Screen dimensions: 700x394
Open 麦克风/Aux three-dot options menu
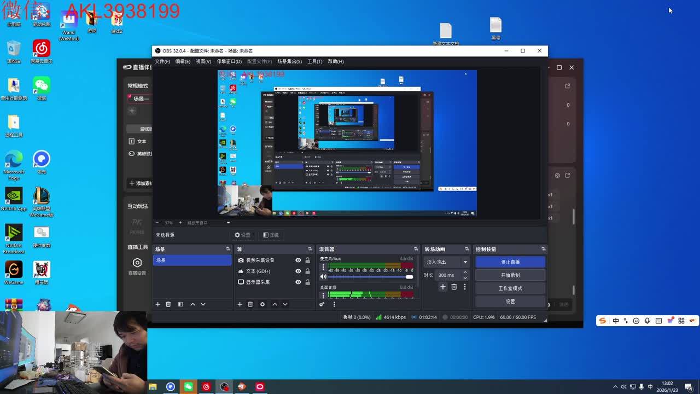tap(323, 268)
